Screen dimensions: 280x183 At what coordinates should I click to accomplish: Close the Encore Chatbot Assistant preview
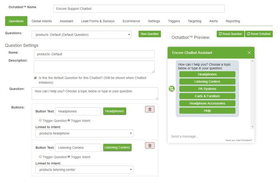click(249, 53)
